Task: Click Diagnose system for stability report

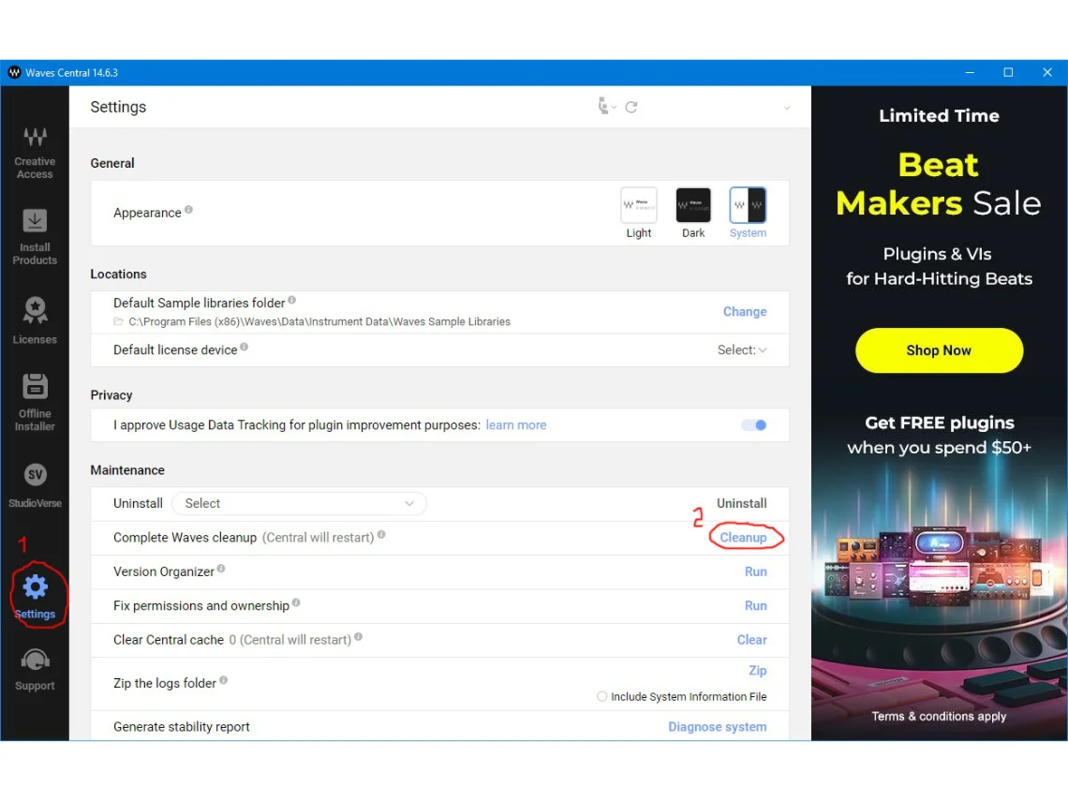Action: 717,727
